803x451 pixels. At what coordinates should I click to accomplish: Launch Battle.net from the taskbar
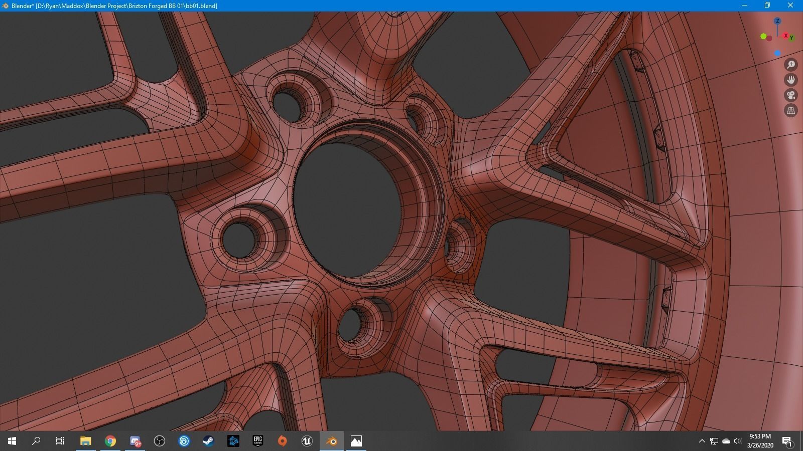click(x=233, y=441)
